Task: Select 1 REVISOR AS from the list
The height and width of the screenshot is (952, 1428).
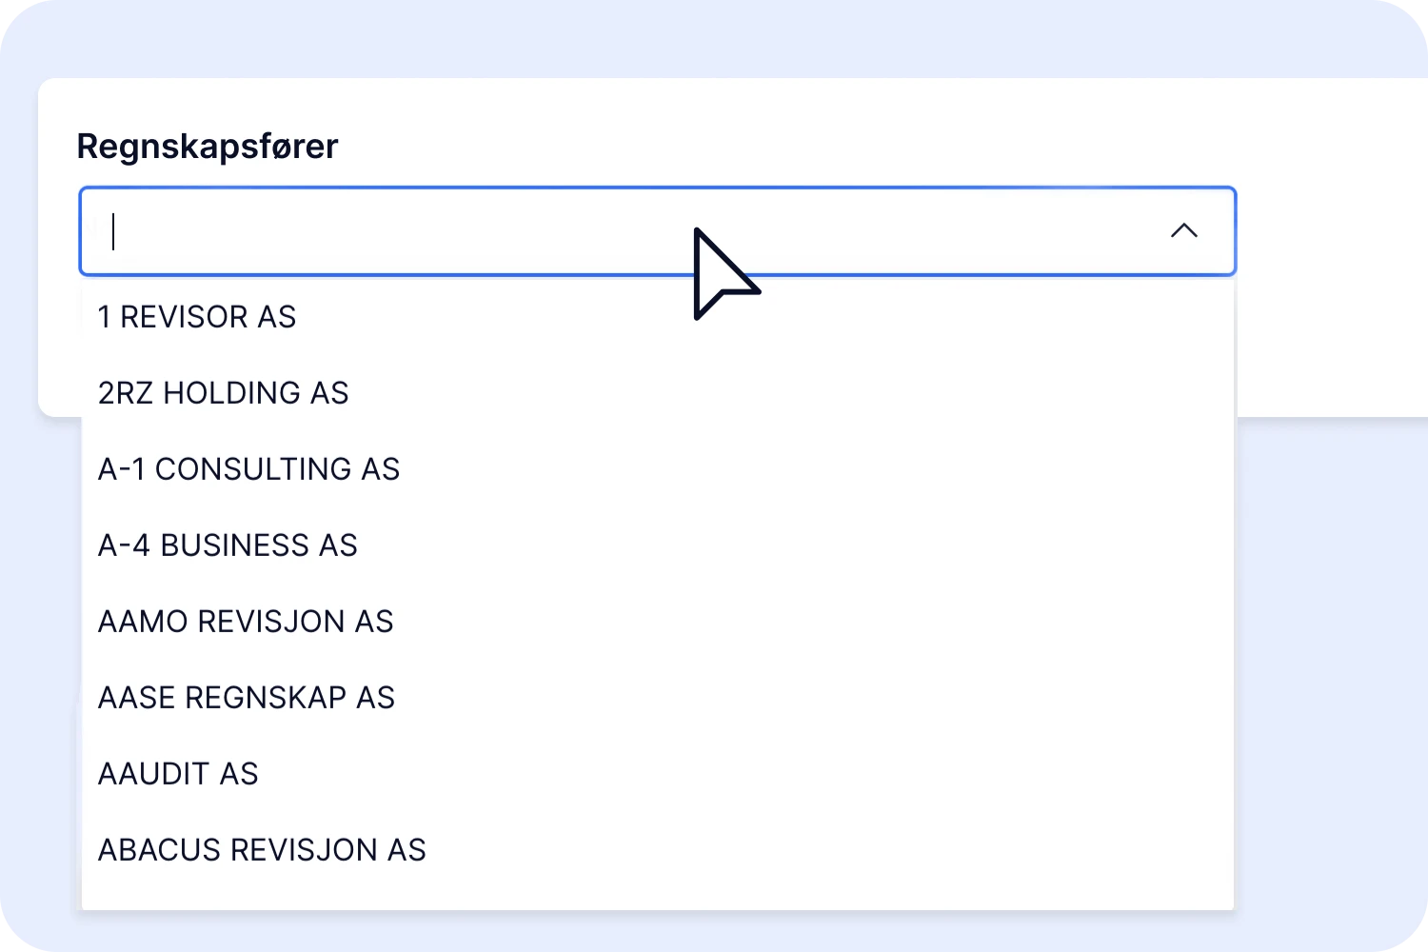Action: tap(197, 317)
